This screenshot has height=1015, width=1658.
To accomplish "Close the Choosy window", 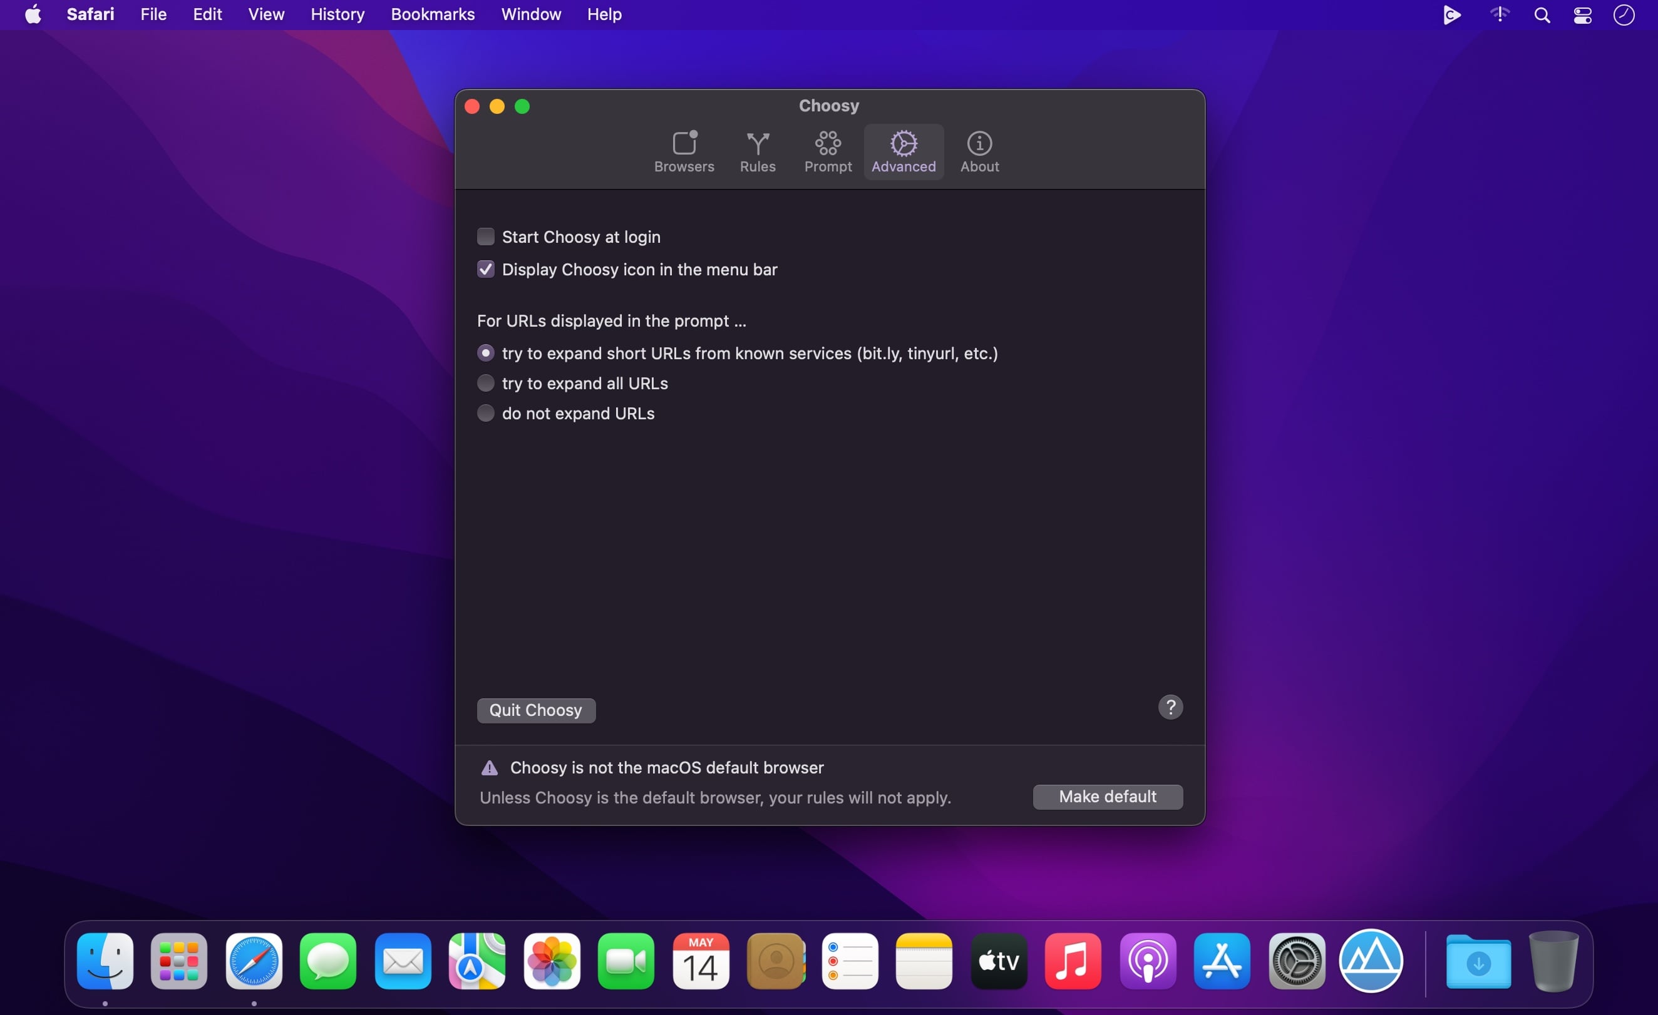I will pos(471,106).
